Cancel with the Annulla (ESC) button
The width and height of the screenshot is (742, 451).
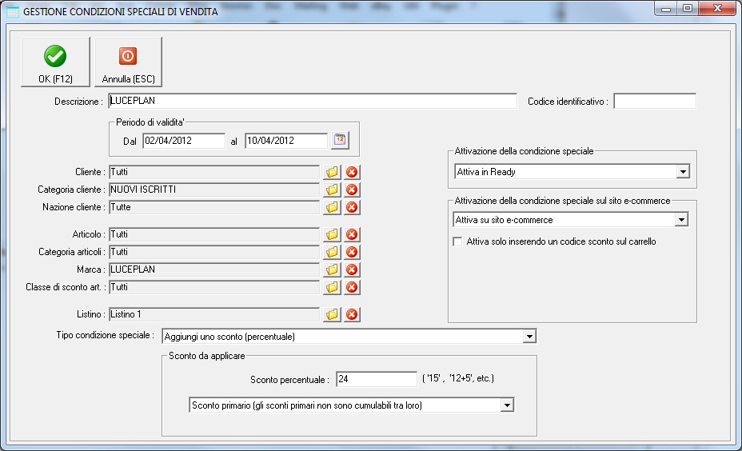(128, 62)
